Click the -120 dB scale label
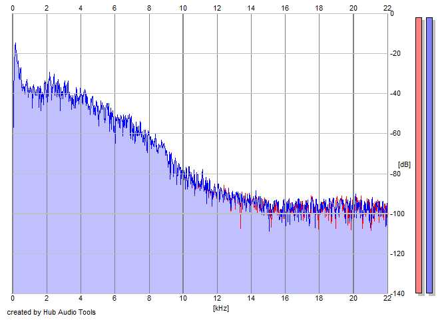This screenshot has width=442, height=320. pos(397,253)
